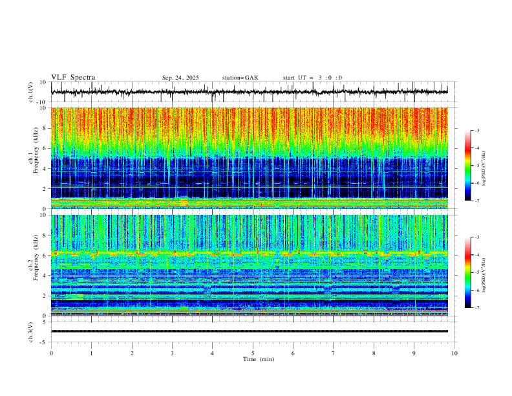Click the "6" kHz tick of ch.2 spectrogram

(x=45, y=256)
